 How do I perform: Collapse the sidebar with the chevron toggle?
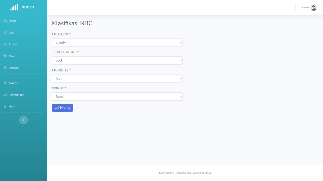tap(23, 120)
